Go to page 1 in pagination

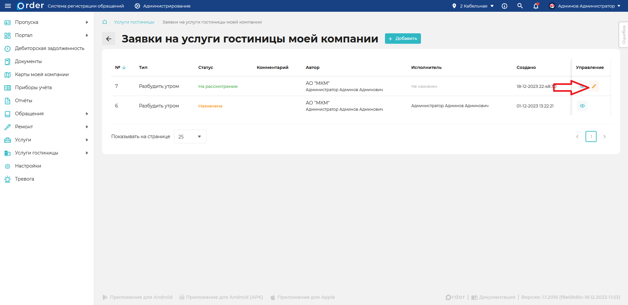point(591,136)
